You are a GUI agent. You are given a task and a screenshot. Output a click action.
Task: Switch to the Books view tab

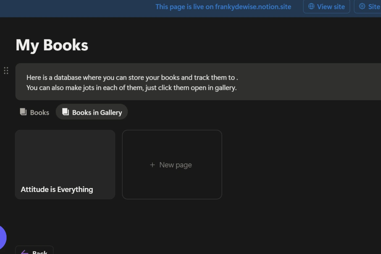(x=34, y=112)
